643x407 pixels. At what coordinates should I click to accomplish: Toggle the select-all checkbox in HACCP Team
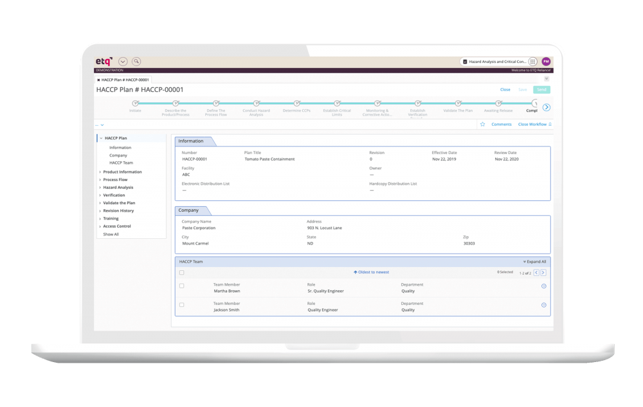point(182,273)
